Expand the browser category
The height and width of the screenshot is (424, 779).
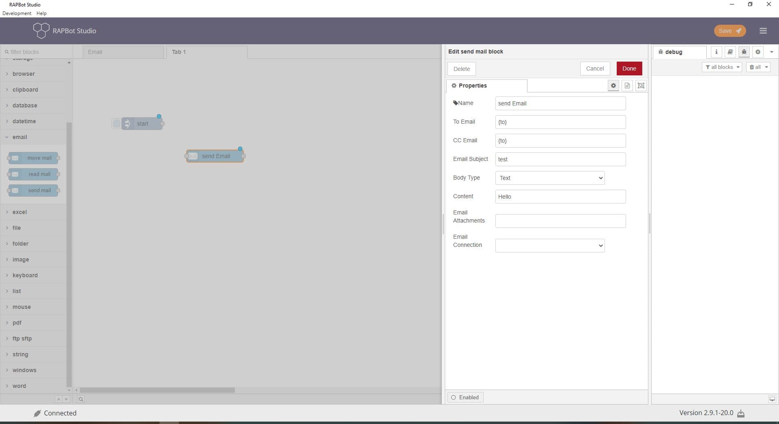point(32,74)
